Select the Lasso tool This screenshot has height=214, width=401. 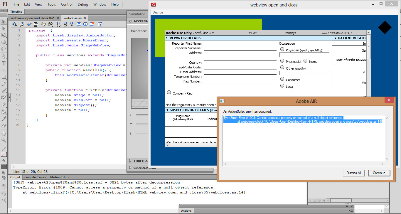(4, 49)
